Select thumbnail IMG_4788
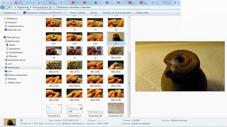 pyautogui.click(x=116, y=93)
